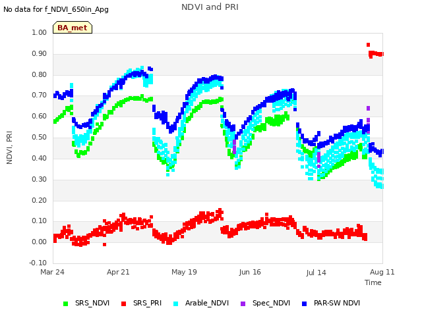Click the Aug 11 x-axis tick label

pyautogui.click(x=382, y=272)
